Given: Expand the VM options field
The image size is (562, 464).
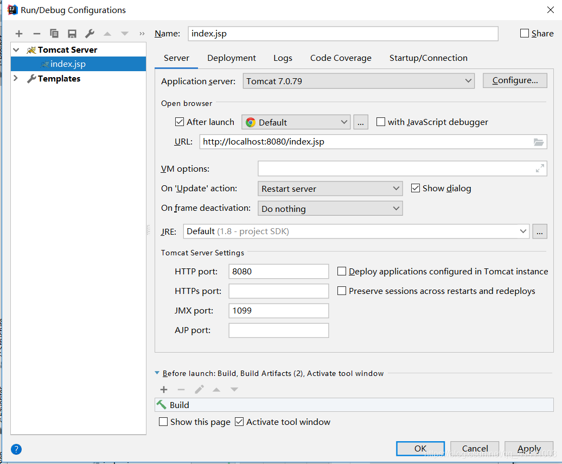Looking at the screenshot, I should [540, 168].
